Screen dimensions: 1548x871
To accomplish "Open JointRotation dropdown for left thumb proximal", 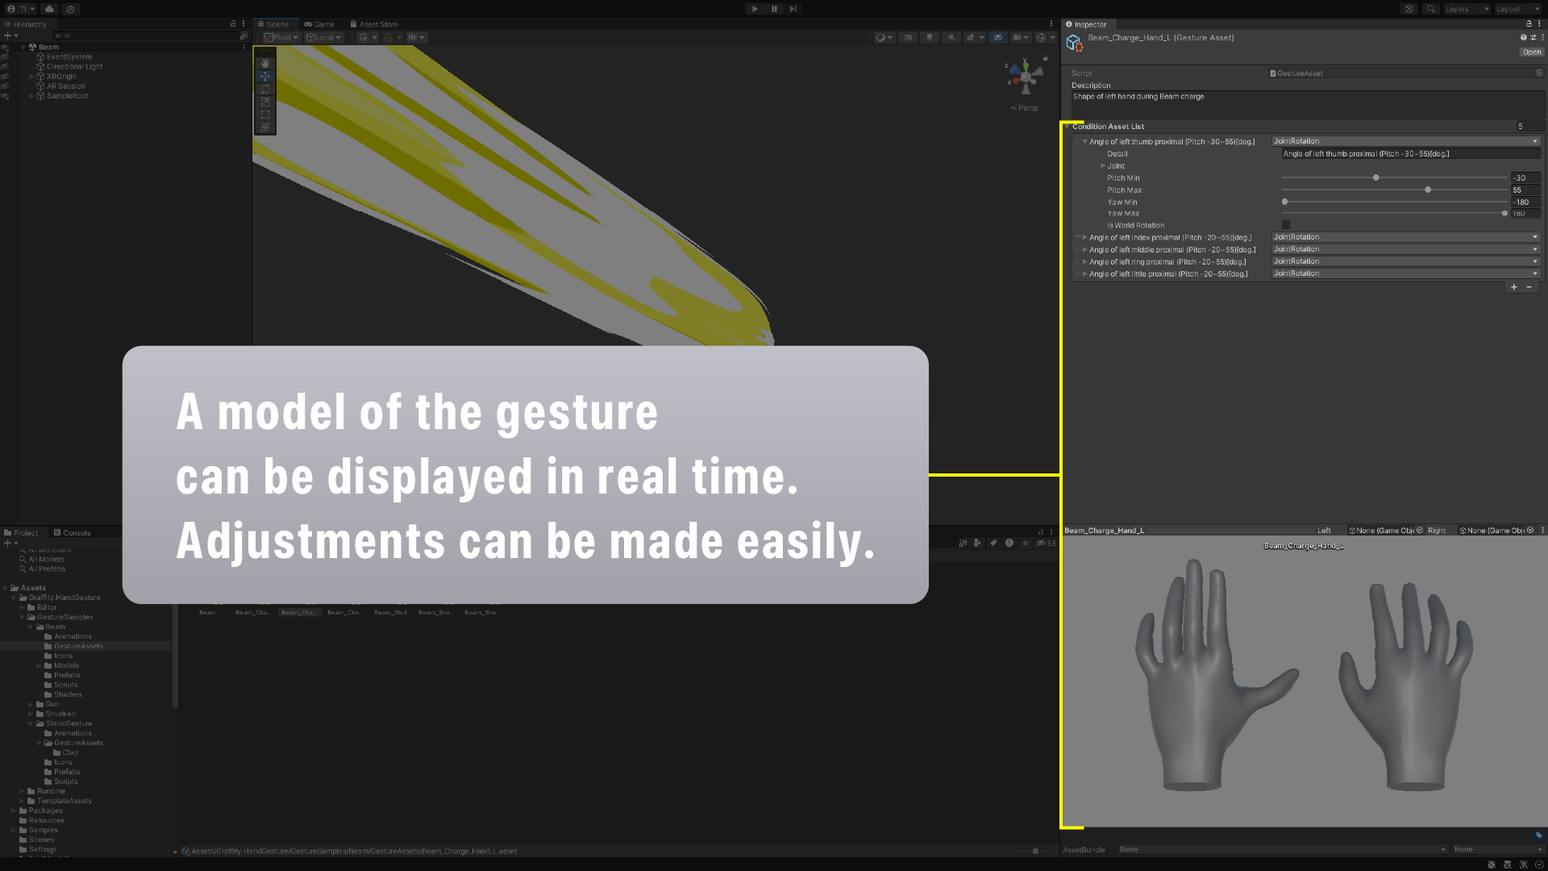I will point(1406,141).
